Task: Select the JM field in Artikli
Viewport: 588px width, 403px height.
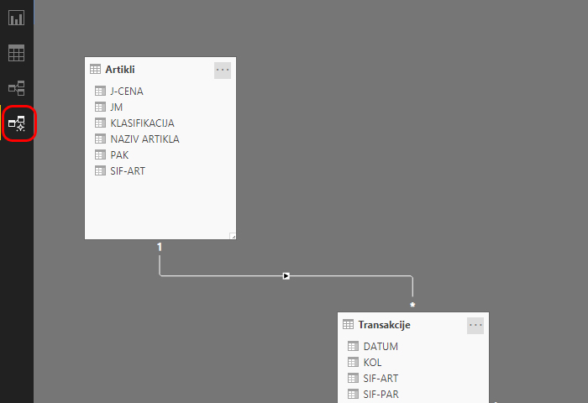Action: (x=116, y=107)
